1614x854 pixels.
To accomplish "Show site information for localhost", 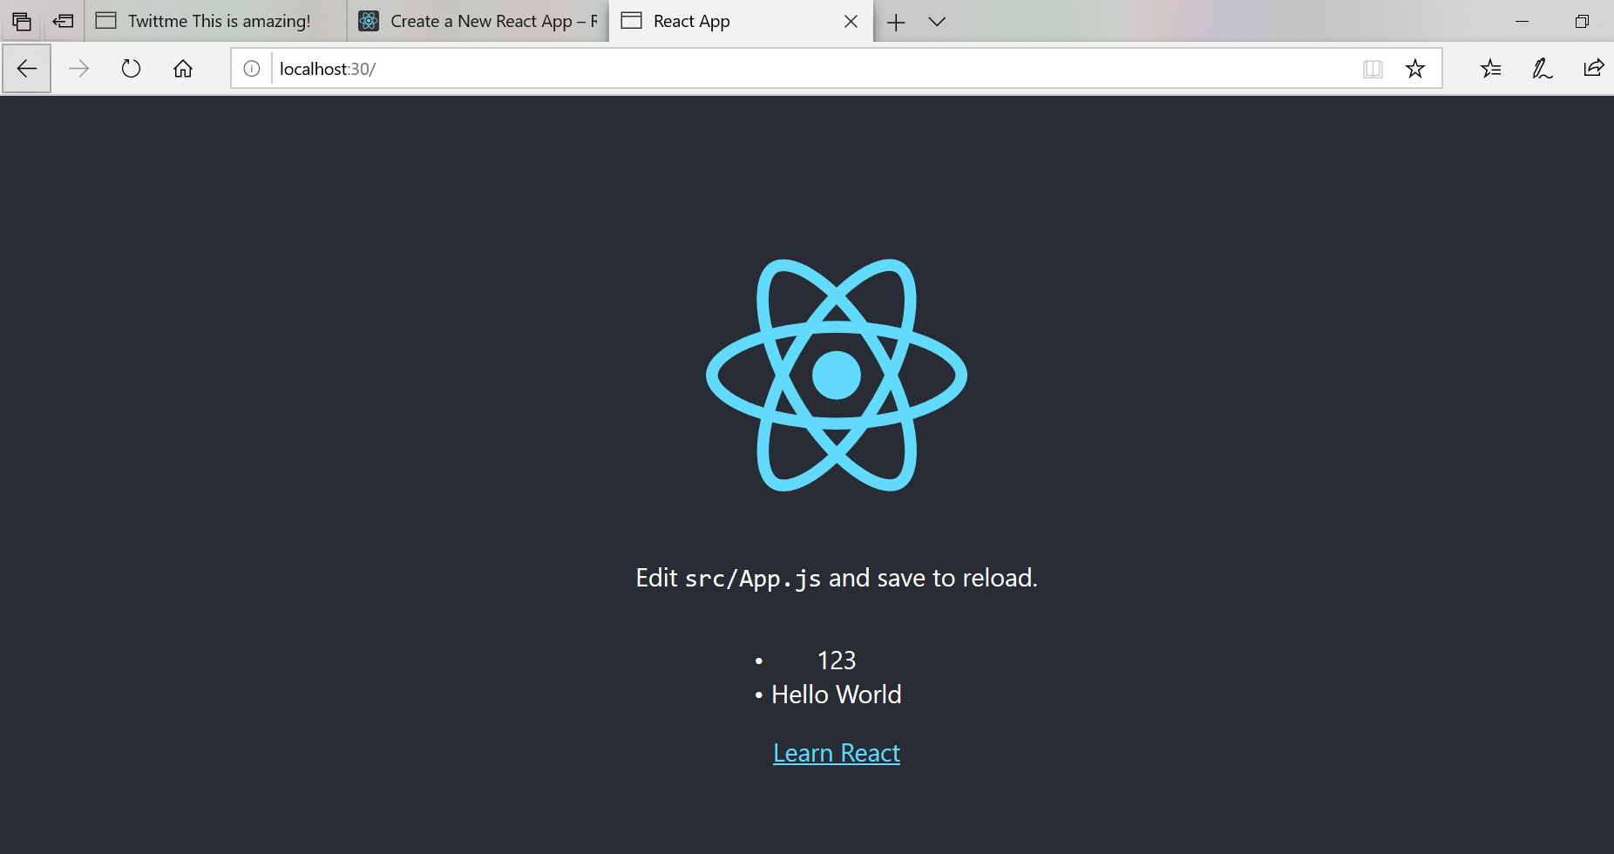I will (252, 68).
